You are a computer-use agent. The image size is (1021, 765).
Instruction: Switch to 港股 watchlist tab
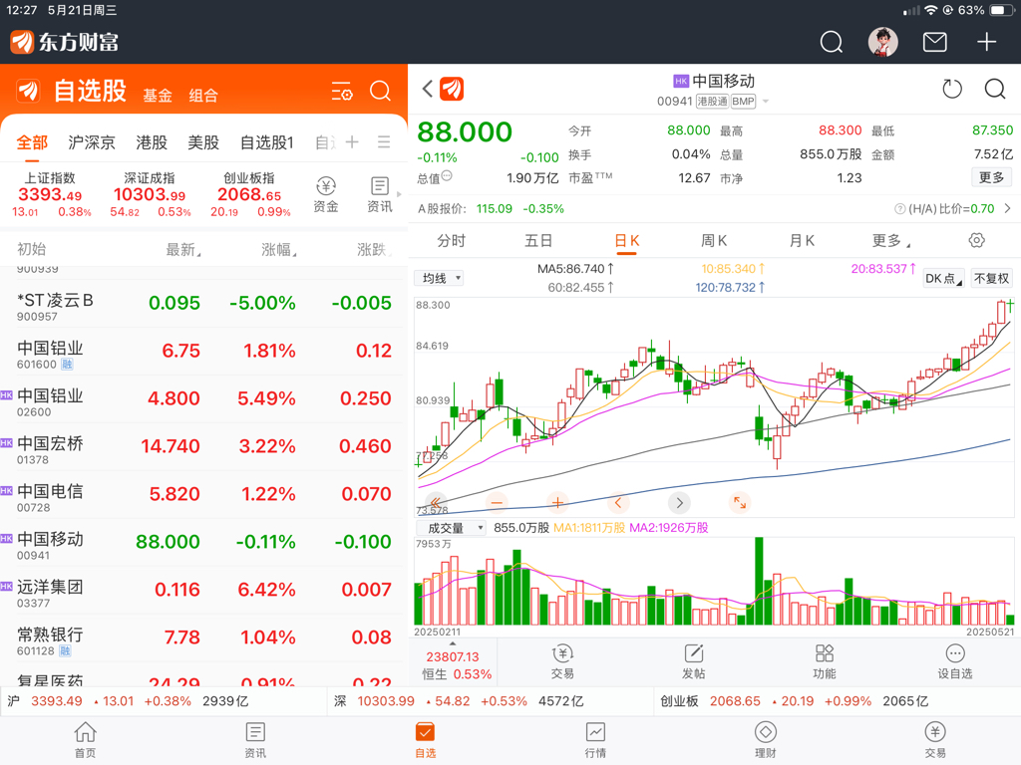(x=152, y=142)
